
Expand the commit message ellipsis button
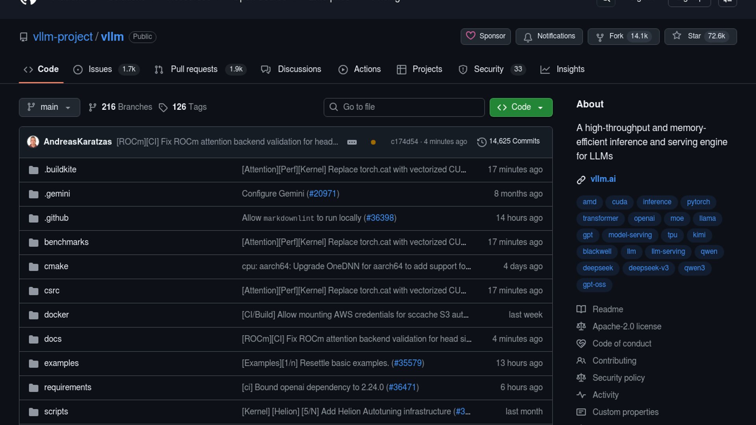(352, 142)
